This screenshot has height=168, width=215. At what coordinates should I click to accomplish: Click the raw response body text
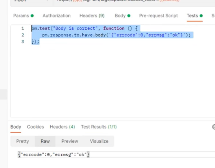coord(54,155)
